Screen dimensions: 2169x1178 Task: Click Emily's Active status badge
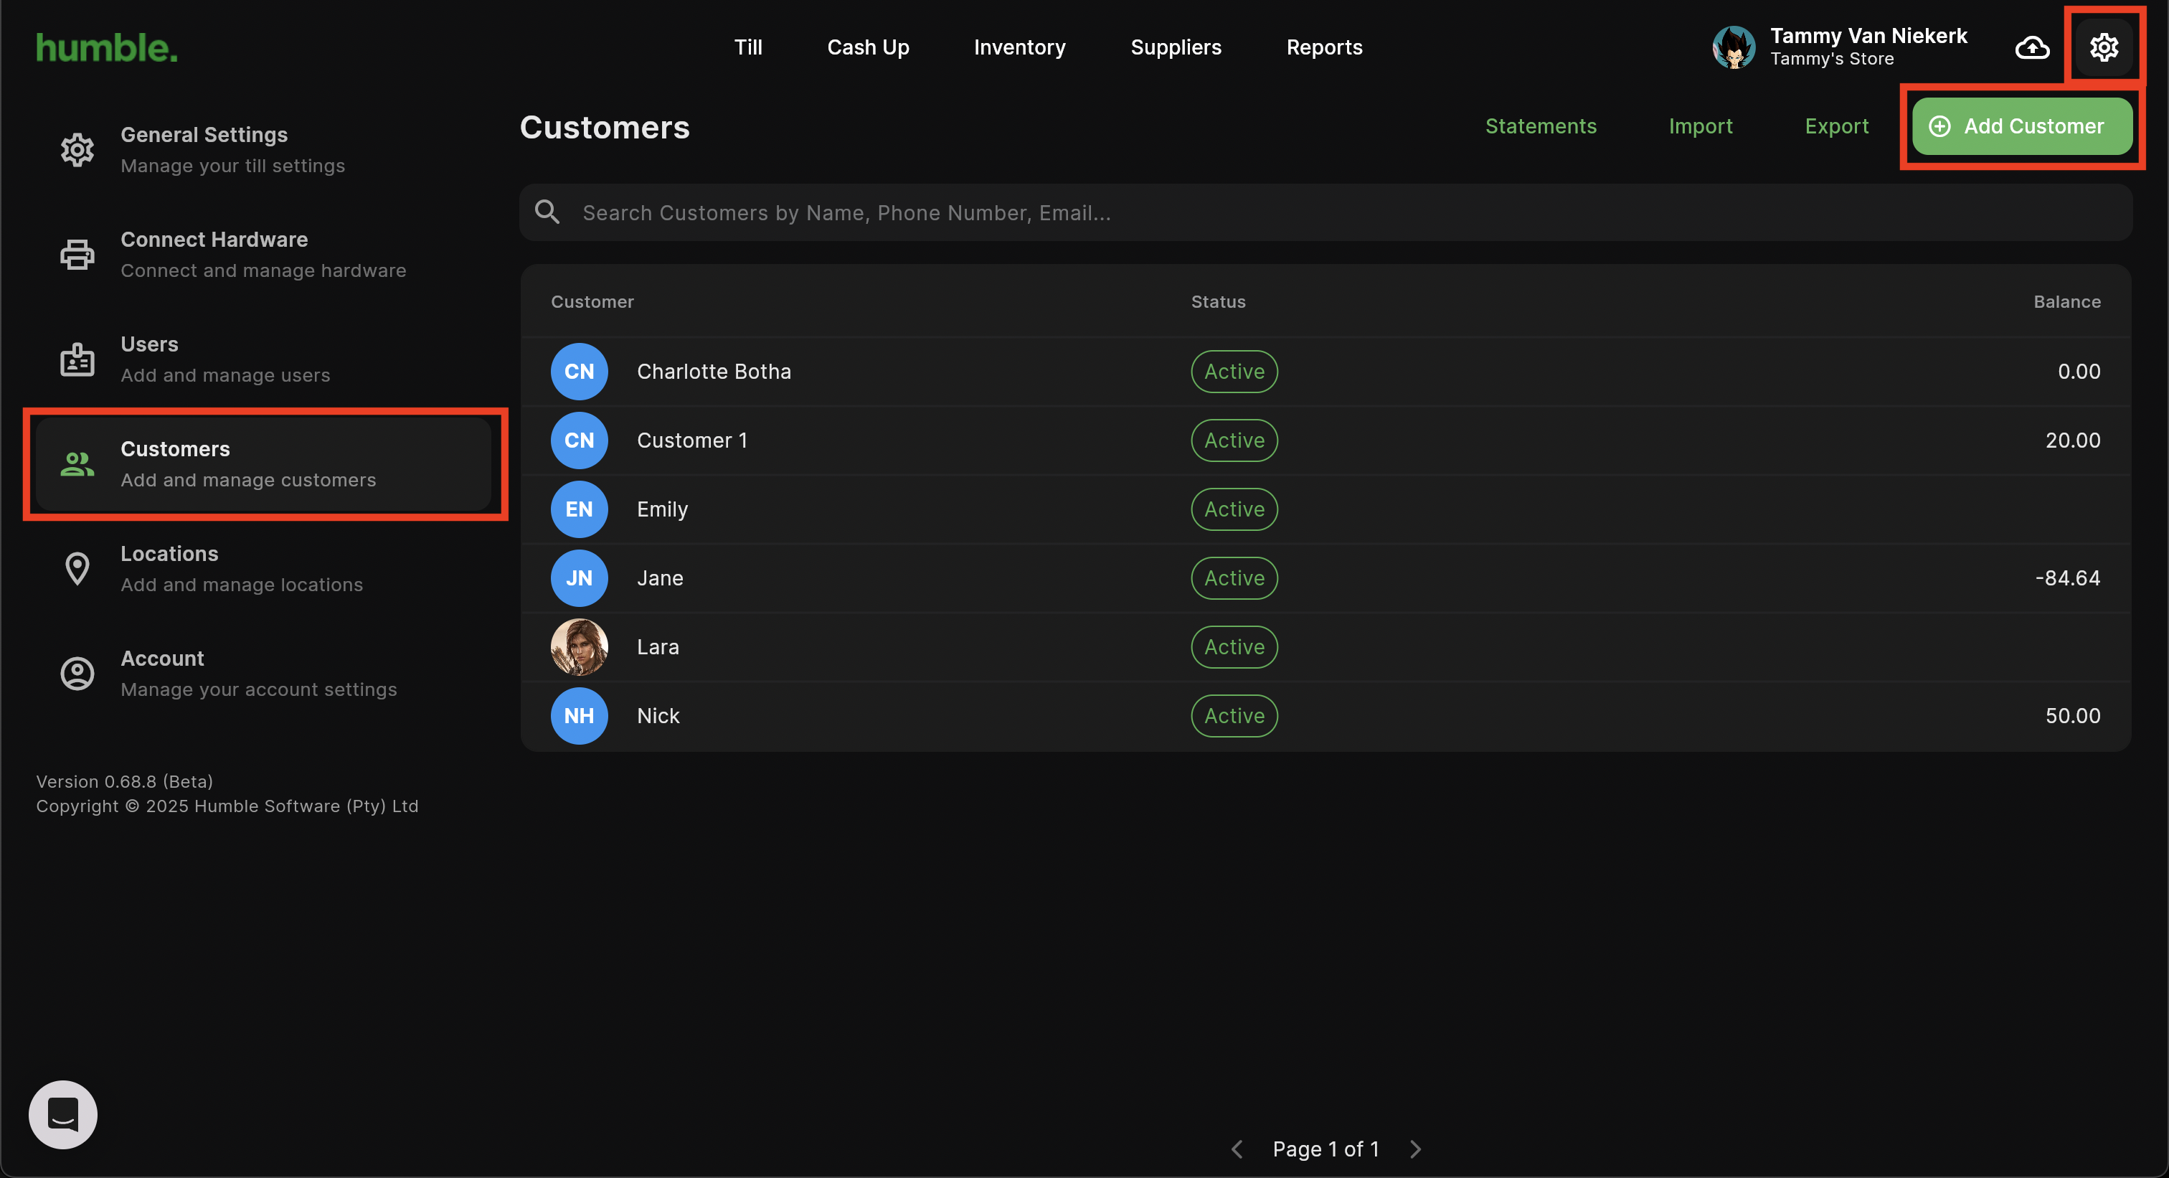pyautogui.click(x=1234, y=509)
